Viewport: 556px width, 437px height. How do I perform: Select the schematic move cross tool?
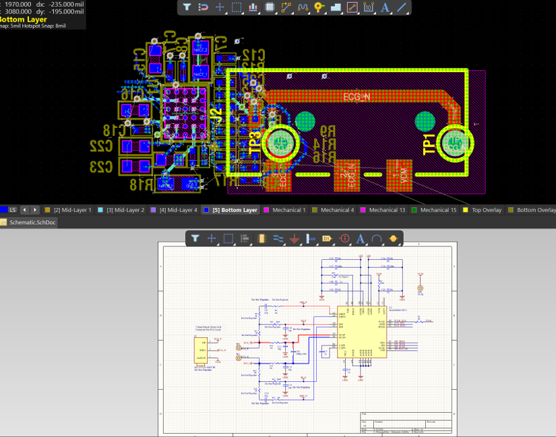coord(212,238)
